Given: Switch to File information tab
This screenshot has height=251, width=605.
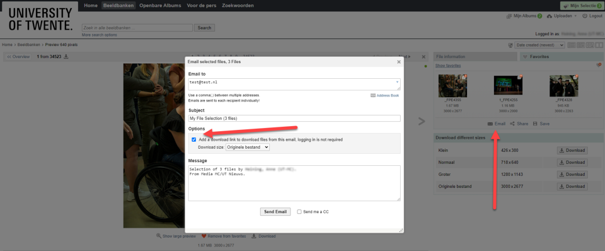Looking at the screenshot, I should pyautogui.click(x=475, y=56).
